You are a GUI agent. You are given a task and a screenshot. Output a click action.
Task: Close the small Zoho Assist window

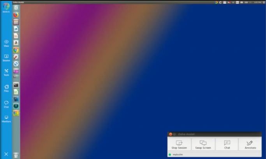(x=171, y=134)
